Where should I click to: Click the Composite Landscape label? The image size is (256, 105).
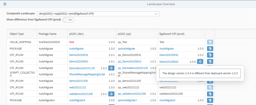[21, 13]
